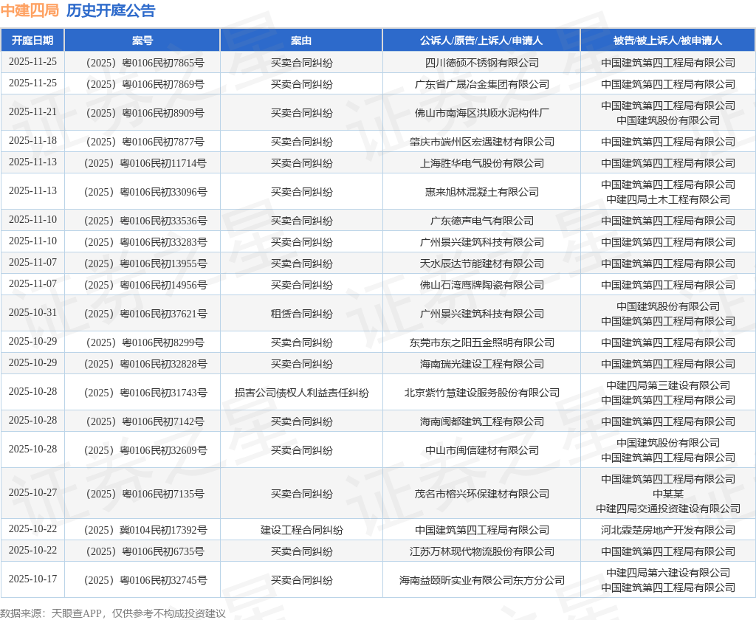Image resolution: width=756 pixels, height=620 pixels.
Task: Click the 中建四局 title text
Action: 30,10
